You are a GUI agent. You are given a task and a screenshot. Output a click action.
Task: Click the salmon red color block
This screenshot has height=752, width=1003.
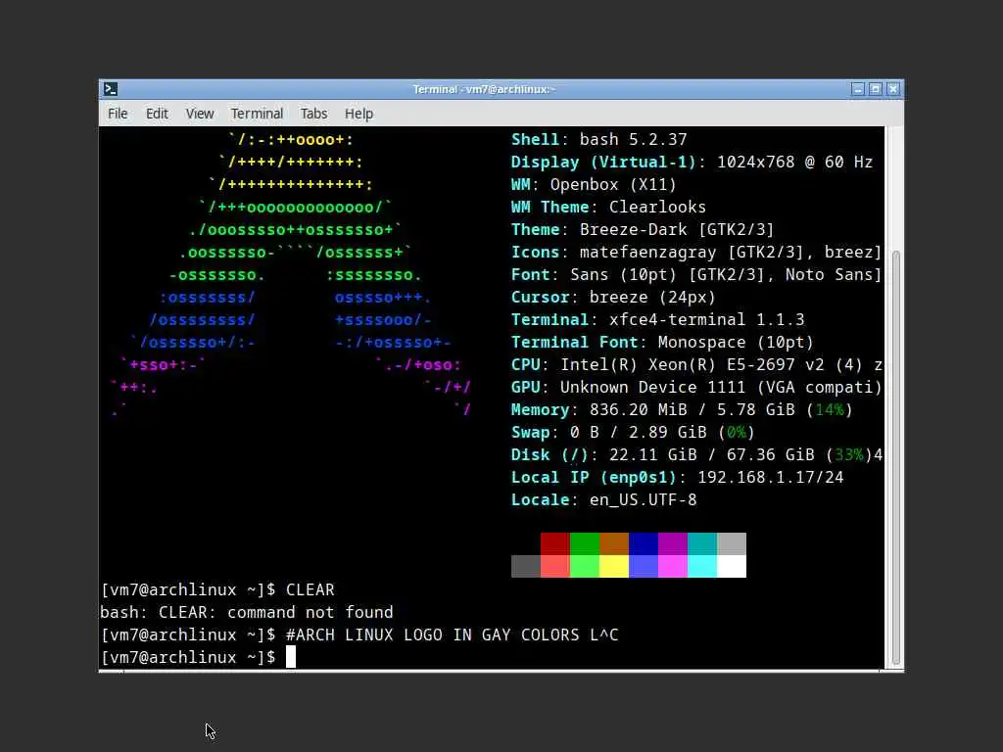(x=554, y=567)
